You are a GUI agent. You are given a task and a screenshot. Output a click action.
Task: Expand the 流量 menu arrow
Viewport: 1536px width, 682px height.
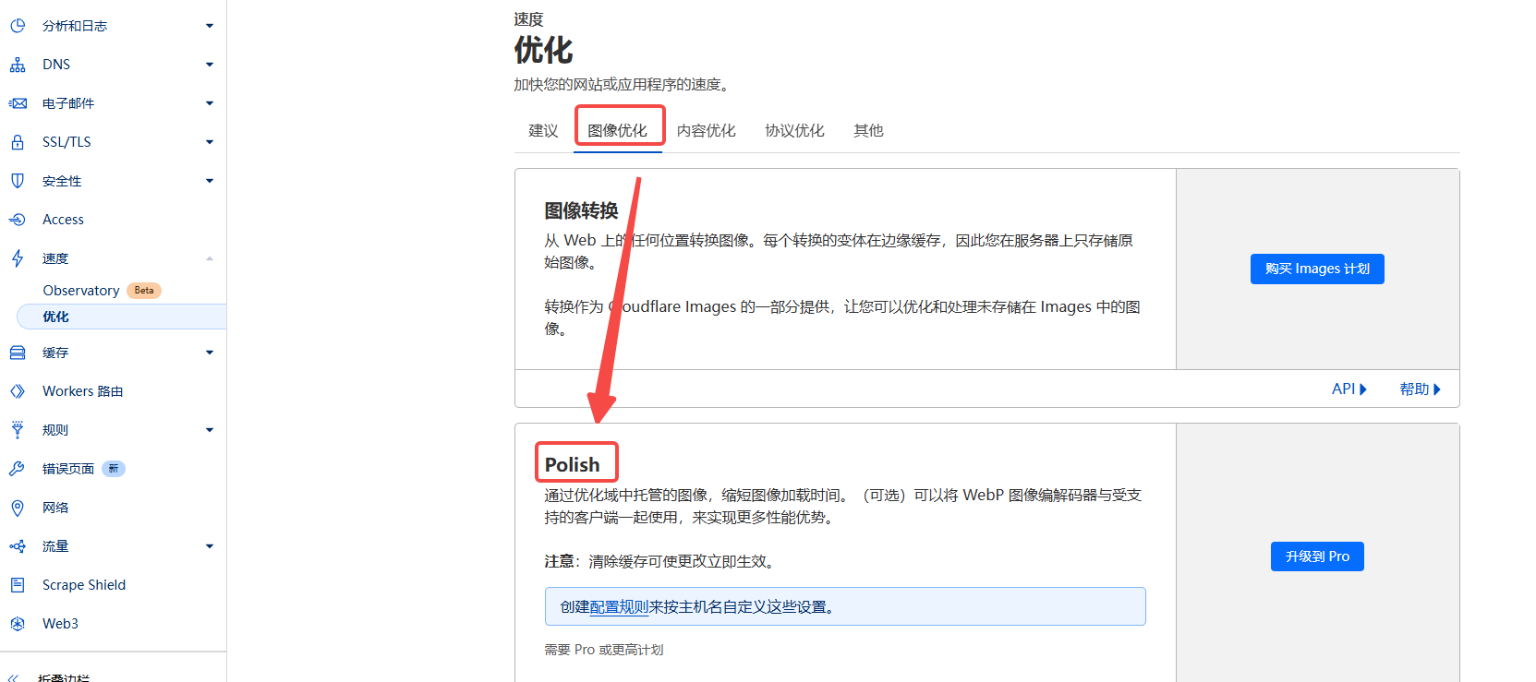click(x=210, y=546)
